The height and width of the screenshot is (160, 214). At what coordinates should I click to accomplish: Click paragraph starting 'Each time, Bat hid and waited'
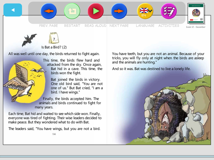coord(55,118)
